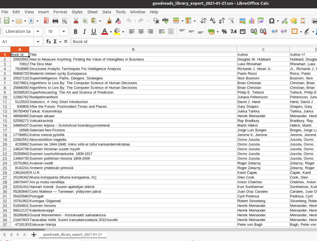Open the special character Omega icon
The image size is (317, 241).
(x=271, y=21)
